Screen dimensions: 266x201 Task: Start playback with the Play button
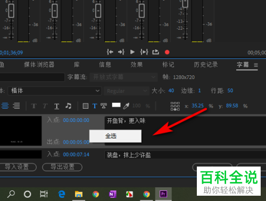(x=132, y=52)
